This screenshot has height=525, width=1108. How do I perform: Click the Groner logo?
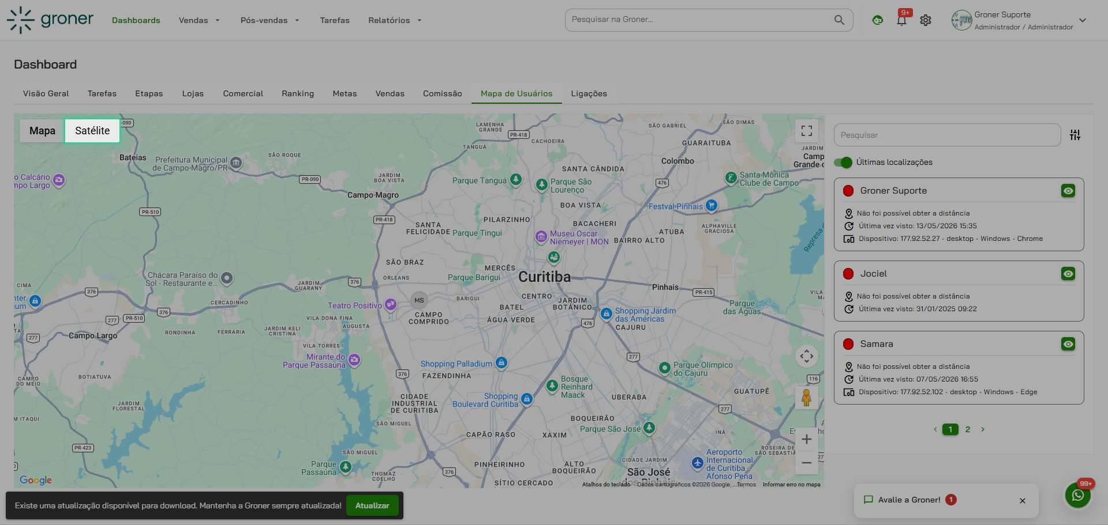coord(50,20)
